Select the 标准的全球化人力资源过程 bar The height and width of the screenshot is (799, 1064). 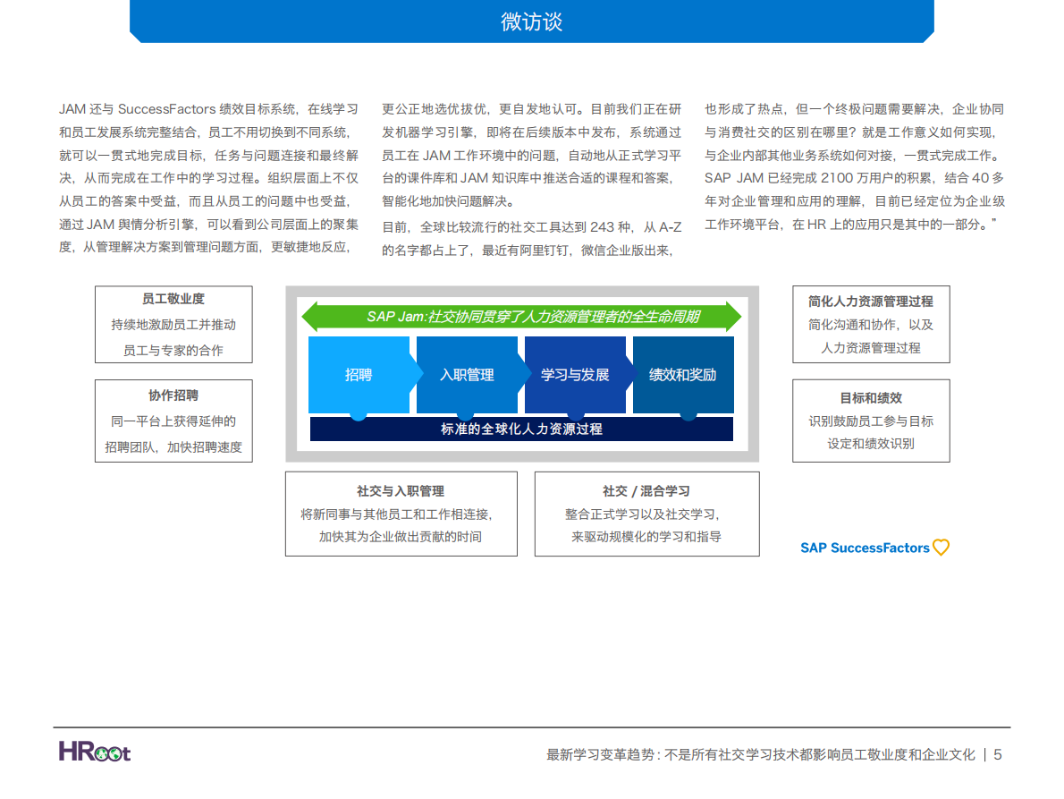click(521, 429)
